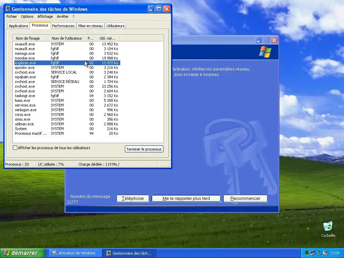The height and width of the screenshot is (258, 344).
Task: Open the Fichier menu
Action: [x=12, y=16]
